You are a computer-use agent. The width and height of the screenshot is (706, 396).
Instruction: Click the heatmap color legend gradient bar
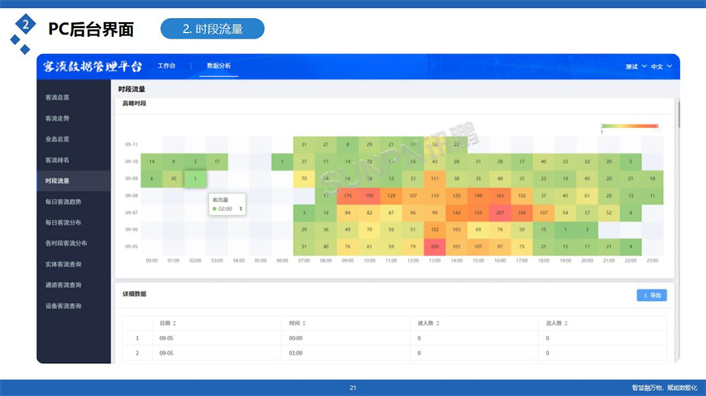(630, 126)
